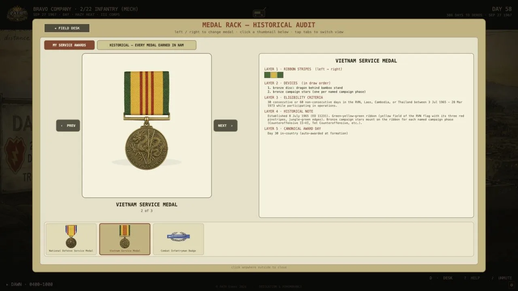Click the radio icon in the top bar

tap(259, 13)
